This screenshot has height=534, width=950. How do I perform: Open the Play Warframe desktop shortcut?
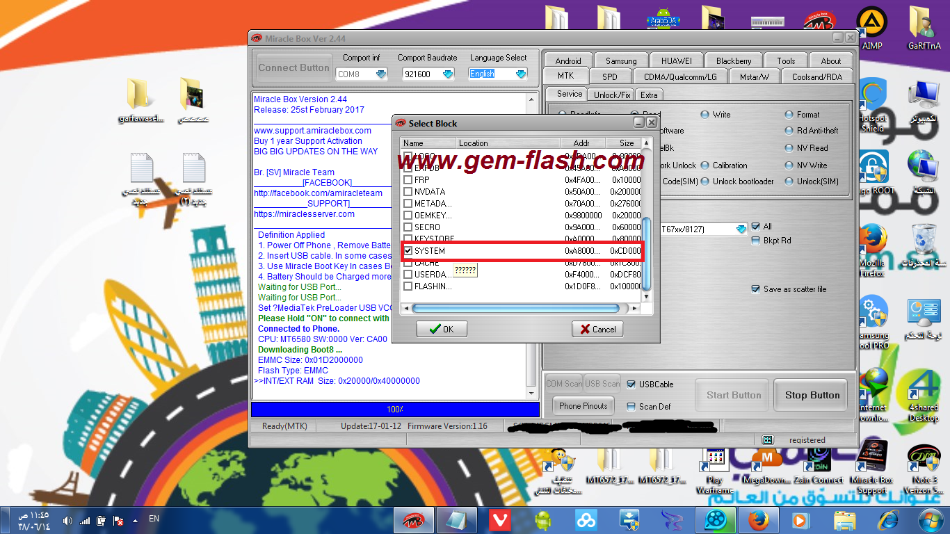click(x=715, y=469)
